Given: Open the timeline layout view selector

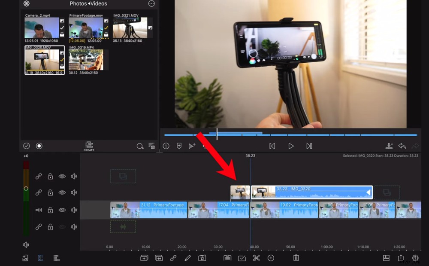Looking at the screenshot, I should (387, 258).
